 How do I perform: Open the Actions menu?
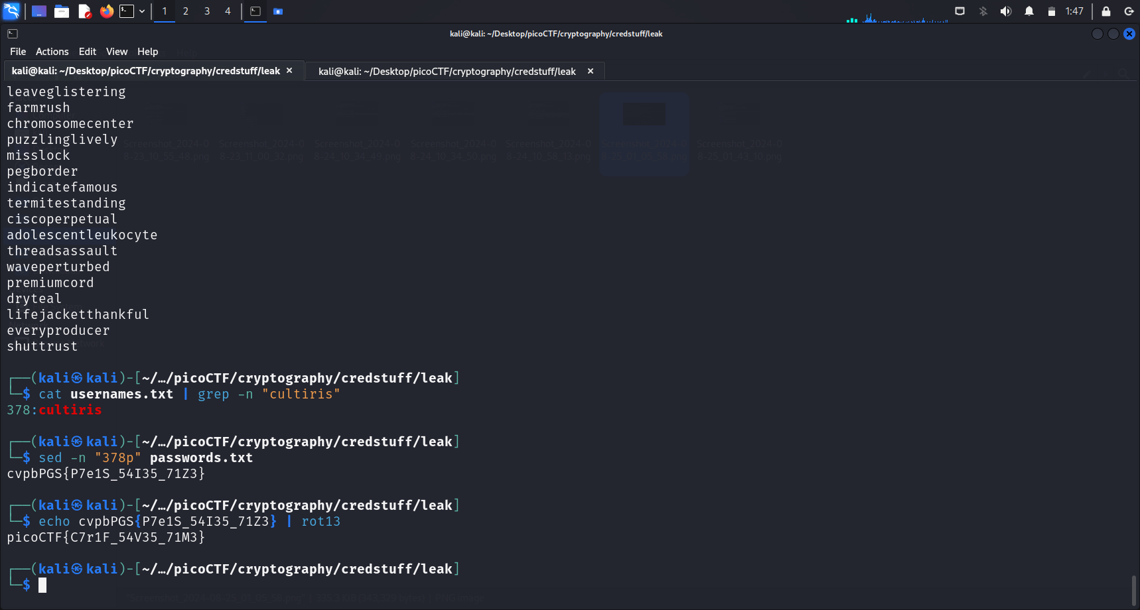point(52,52)
